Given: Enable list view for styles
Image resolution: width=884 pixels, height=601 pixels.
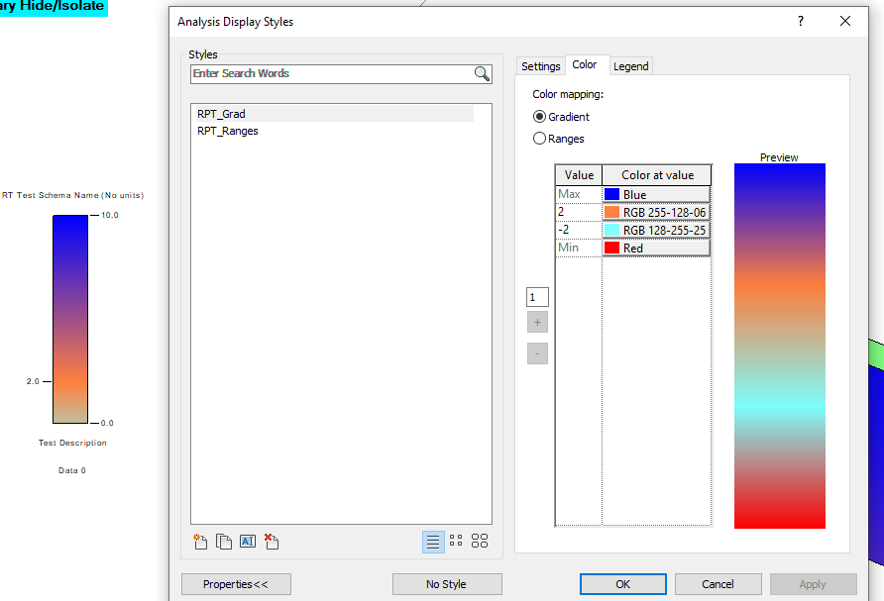Looking at the screenshot, I should 433,541.
